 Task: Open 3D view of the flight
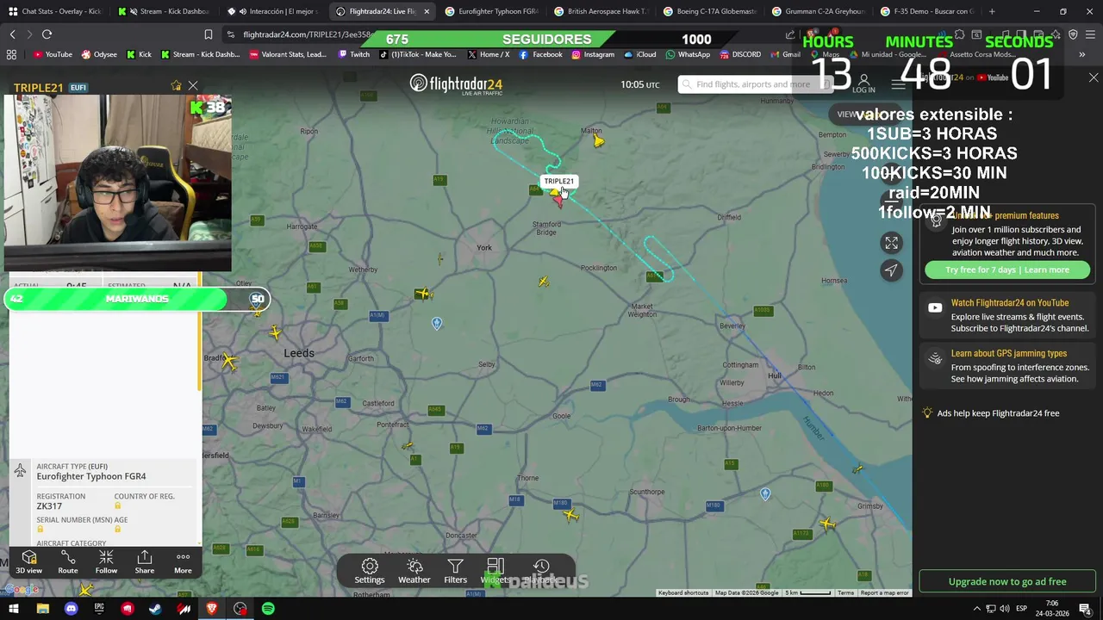28,562
